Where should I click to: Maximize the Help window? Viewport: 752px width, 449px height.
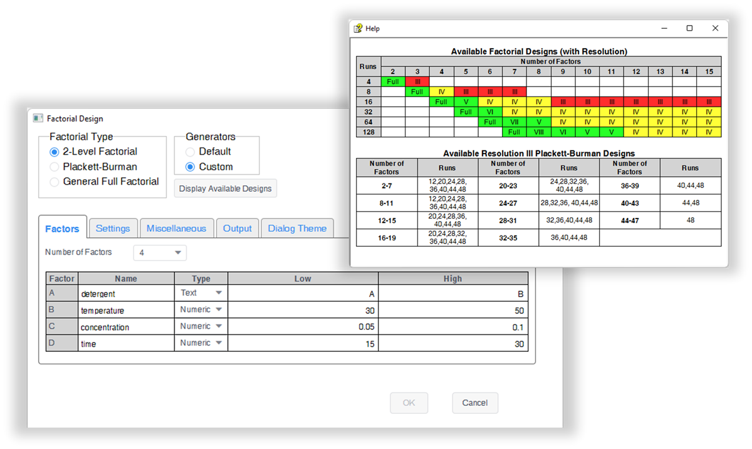coord(689,28)
